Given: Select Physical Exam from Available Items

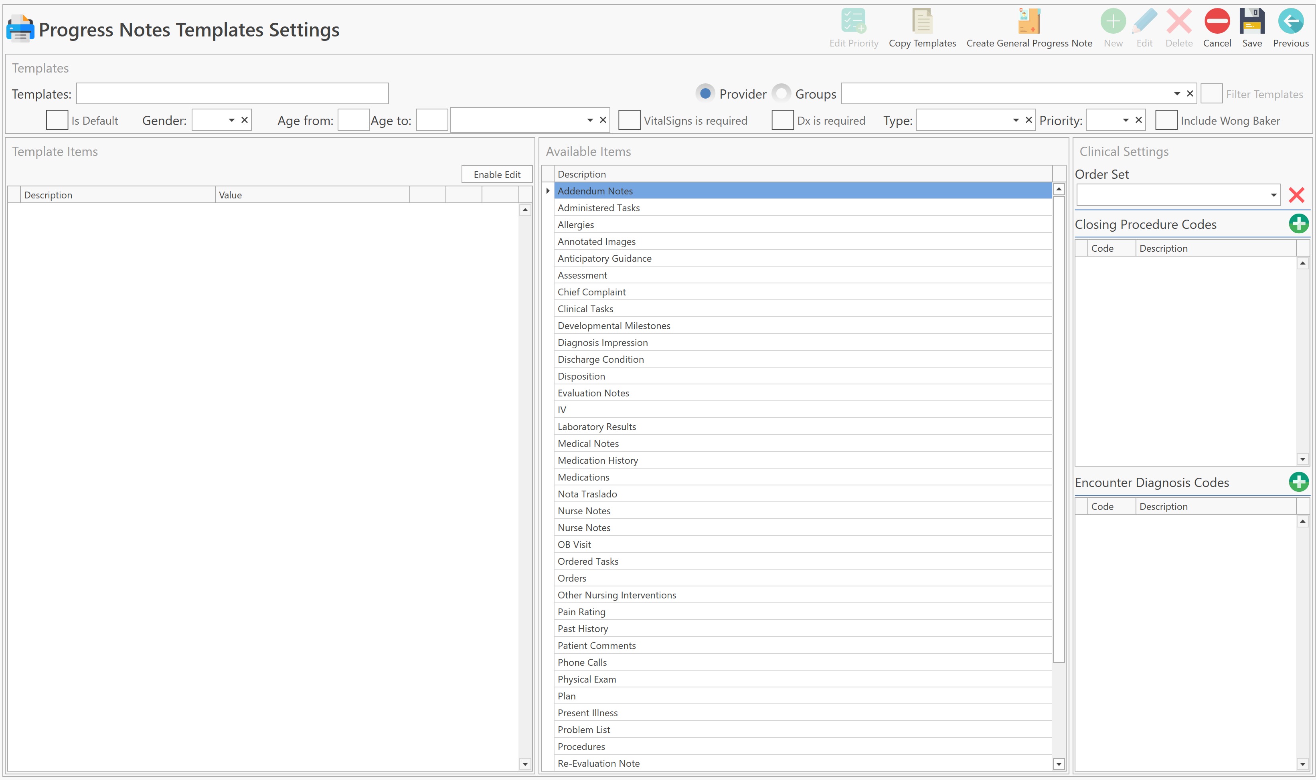Looking at the screenshot, I should click(587, 679).
